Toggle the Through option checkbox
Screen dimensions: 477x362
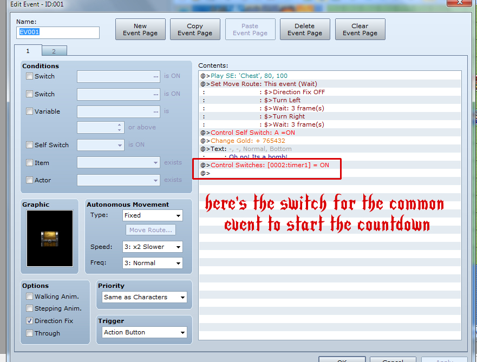pyautogui.click(x=30, y=333)
